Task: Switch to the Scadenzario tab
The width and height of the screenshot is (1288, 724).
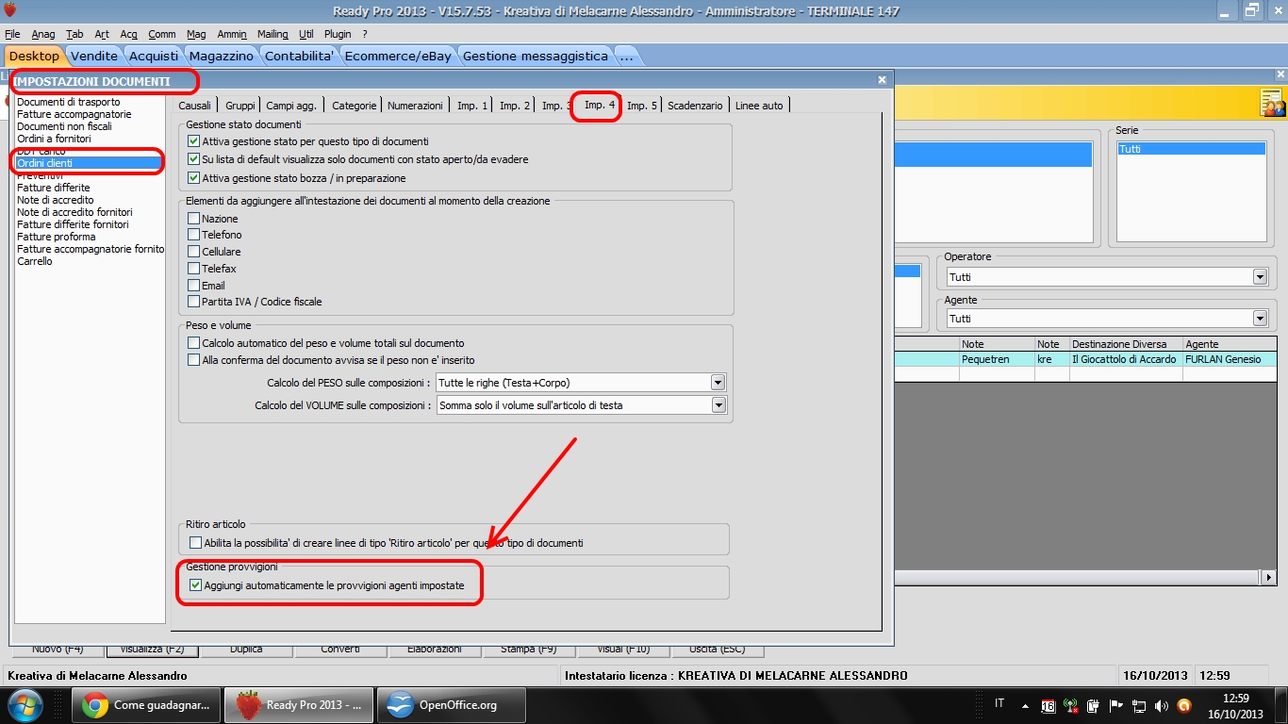Action: 695,106
